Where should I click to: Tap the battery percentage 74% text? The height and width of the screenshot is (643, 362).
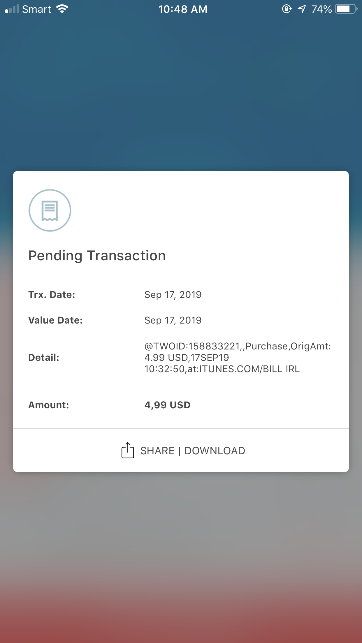pyautogui.click(x=321, y=9)
